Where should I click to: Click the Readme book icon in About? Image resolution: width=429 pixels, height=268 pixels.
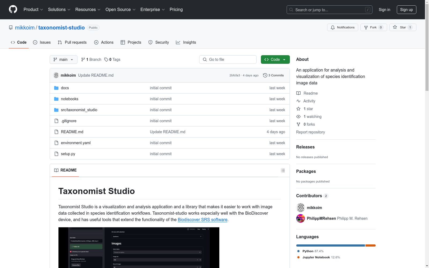point(298,93)
